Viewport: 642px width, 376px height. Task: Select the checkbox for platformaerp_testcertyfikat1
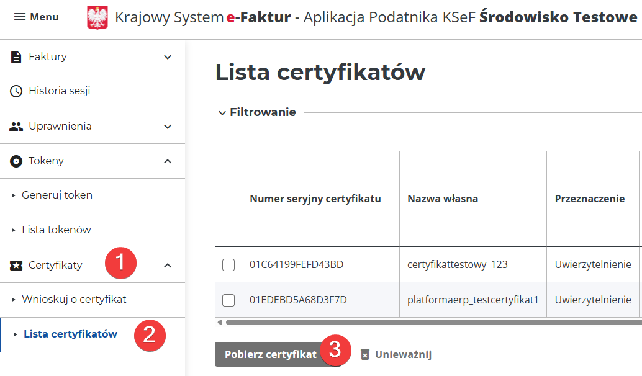coord(228,300)
